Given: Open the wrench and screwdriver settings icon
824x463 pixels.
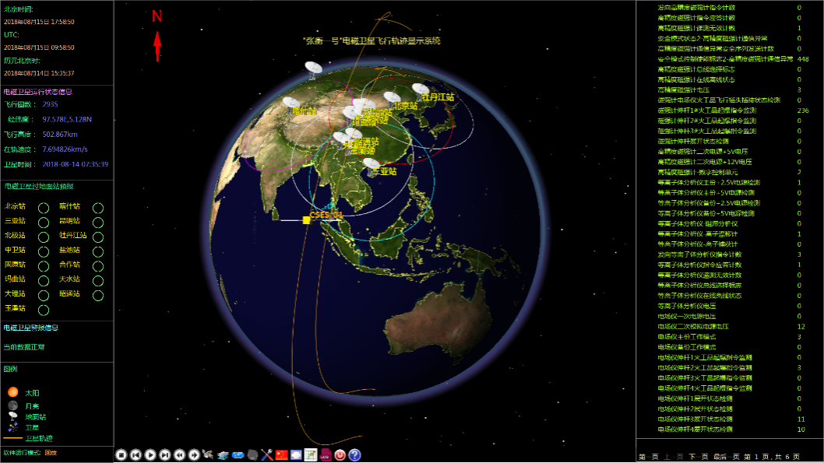Looking at the screenshot, I should click(267, 455).
